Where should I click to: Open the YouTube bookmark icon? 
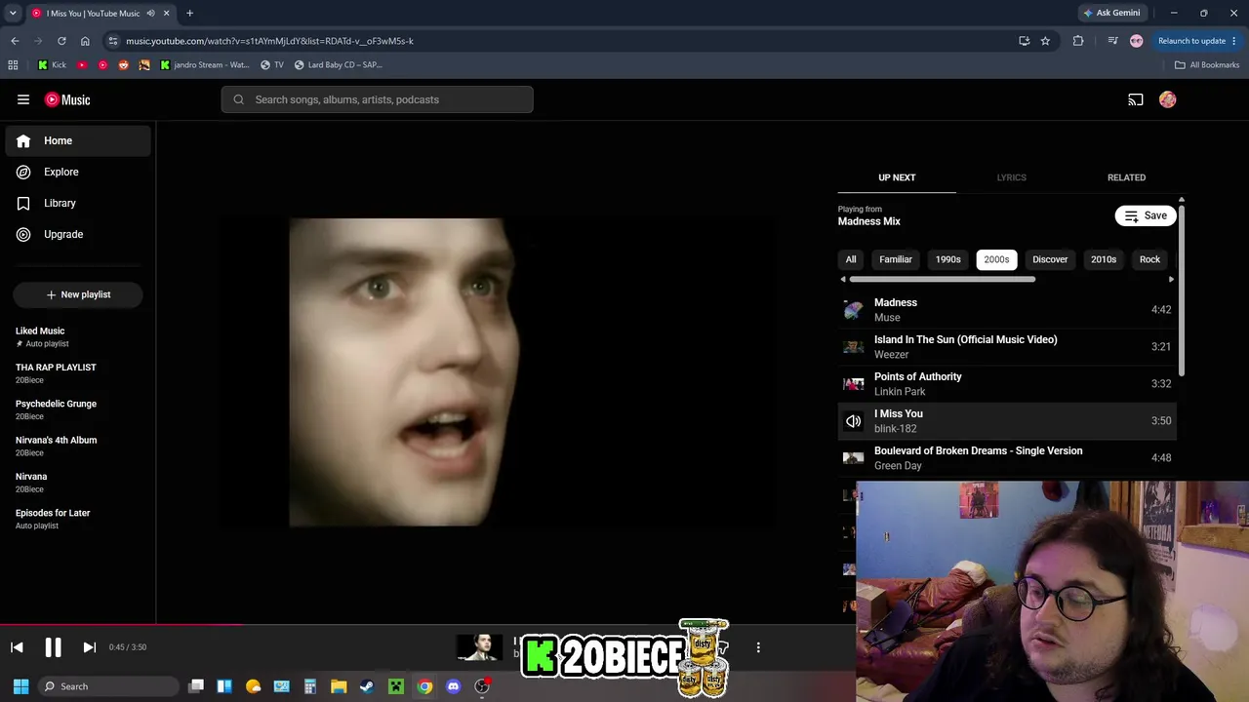point(82,65)
